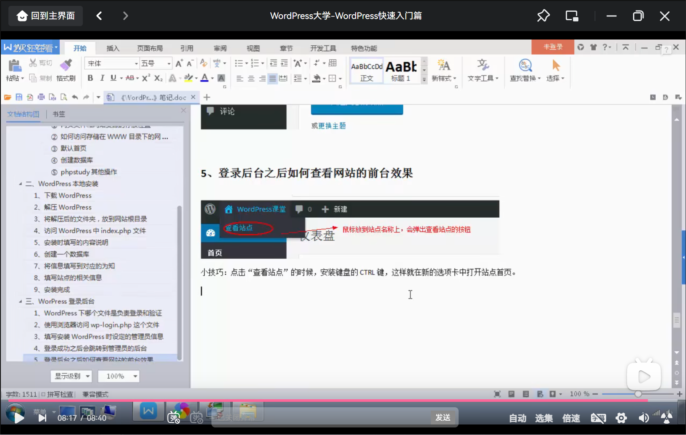
Task: Open the Insert (插入) ribbon tab
Action: [x=113, y=48]
